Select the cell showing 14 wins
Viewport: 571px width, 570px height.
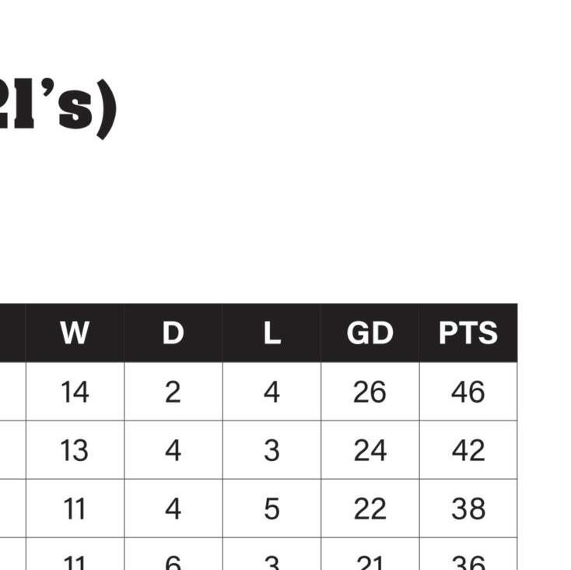75,392
